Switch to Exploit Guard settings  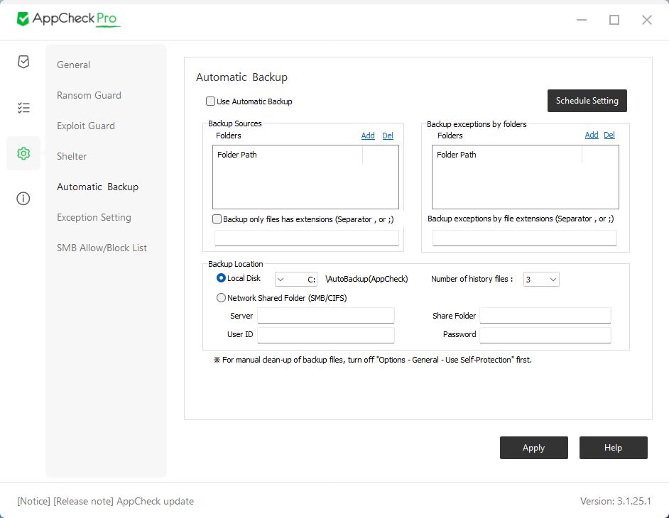coord(86,126)
